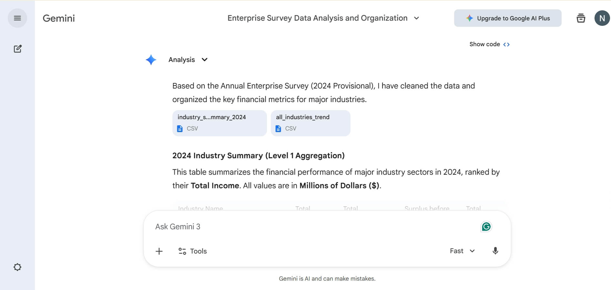
Task: Open the hamburger main menu
Action: pyautogui.click(x=17, y=18)
